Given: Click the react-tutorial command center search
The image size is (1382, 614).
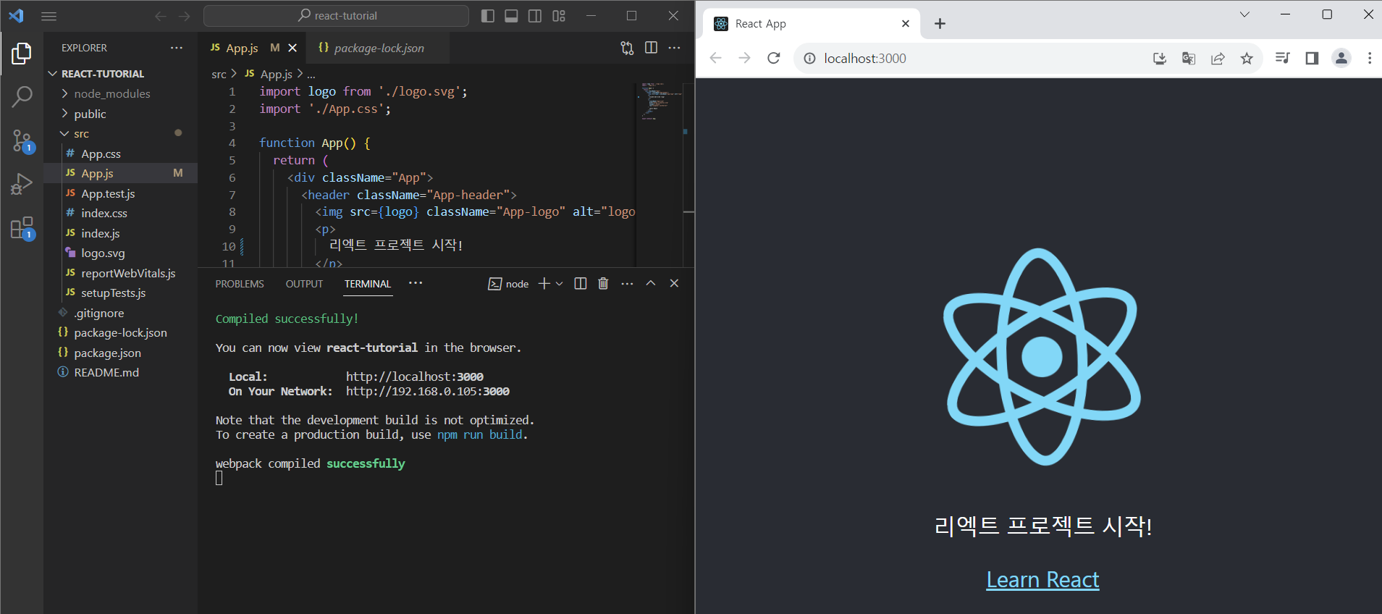Looking at the screenshot, I should click(336, 16).
